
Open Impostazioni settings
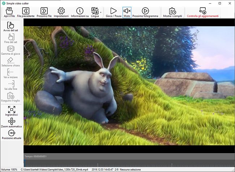[x=61, y=12]
